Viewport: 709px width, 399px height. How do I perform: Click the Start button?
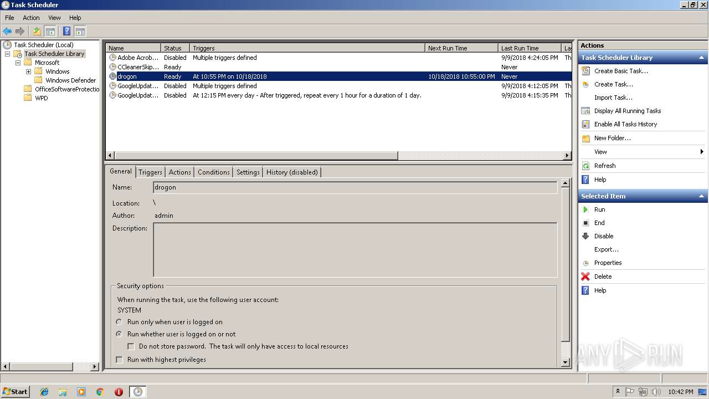(x=16, y=392)
